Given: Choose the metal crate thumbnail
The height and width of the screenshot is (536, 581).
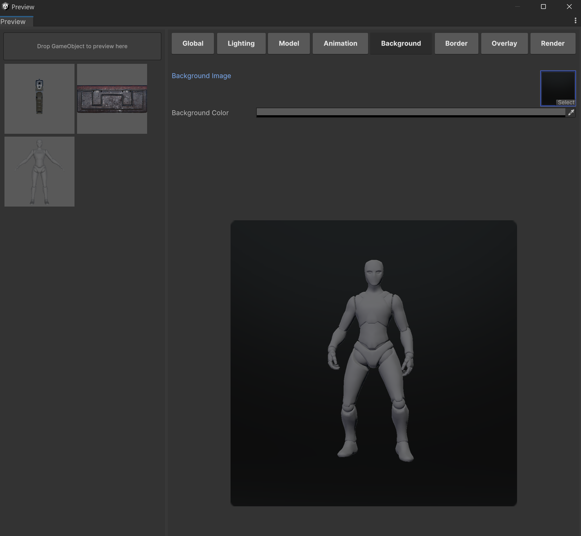Looking at the screenshot, I should (112, 99).
